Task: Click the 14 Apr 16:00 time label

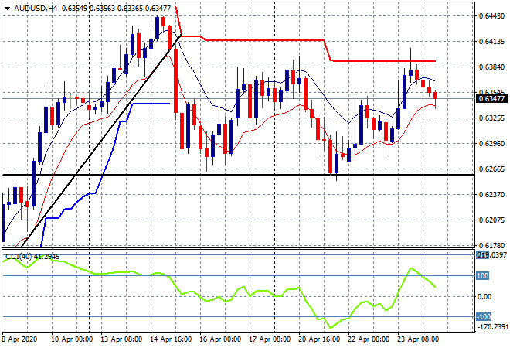Action: coord(171,339)
